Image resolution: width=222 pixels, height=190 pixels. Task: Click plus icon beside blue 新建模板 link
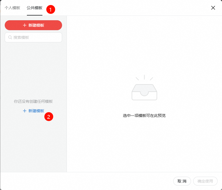(x=25, y=111)
